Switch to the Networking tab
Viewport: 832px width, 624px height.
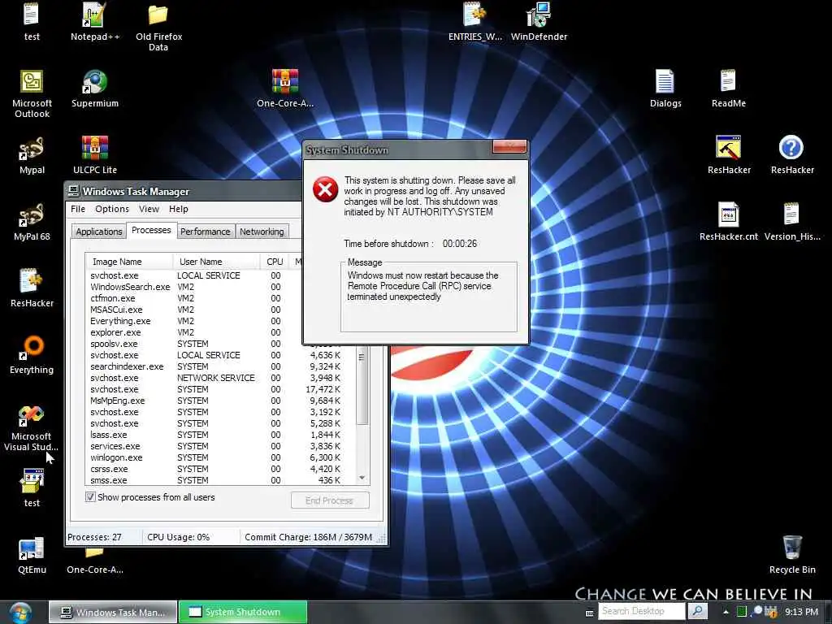pyautogui.click(x=262, y=232)
